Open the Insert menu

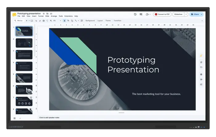pyautogui.click(x=34, y=16)
